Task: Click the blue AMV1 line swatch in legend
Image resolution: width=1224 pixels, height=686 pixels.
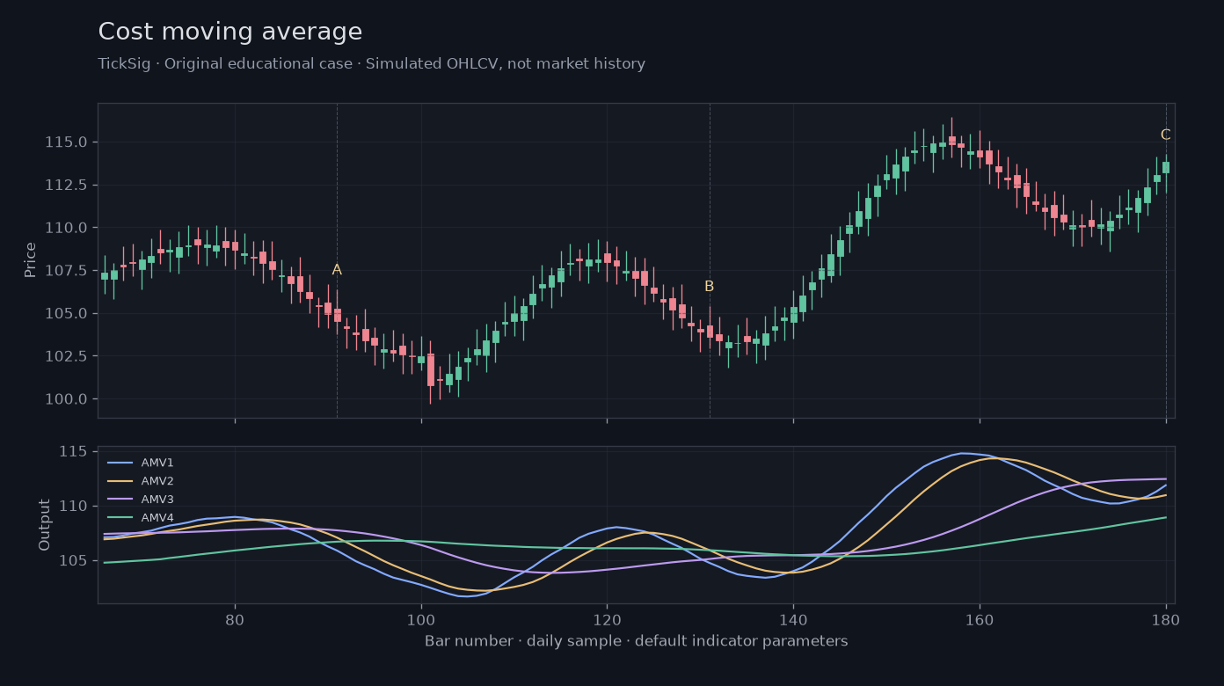Action: 120,463
